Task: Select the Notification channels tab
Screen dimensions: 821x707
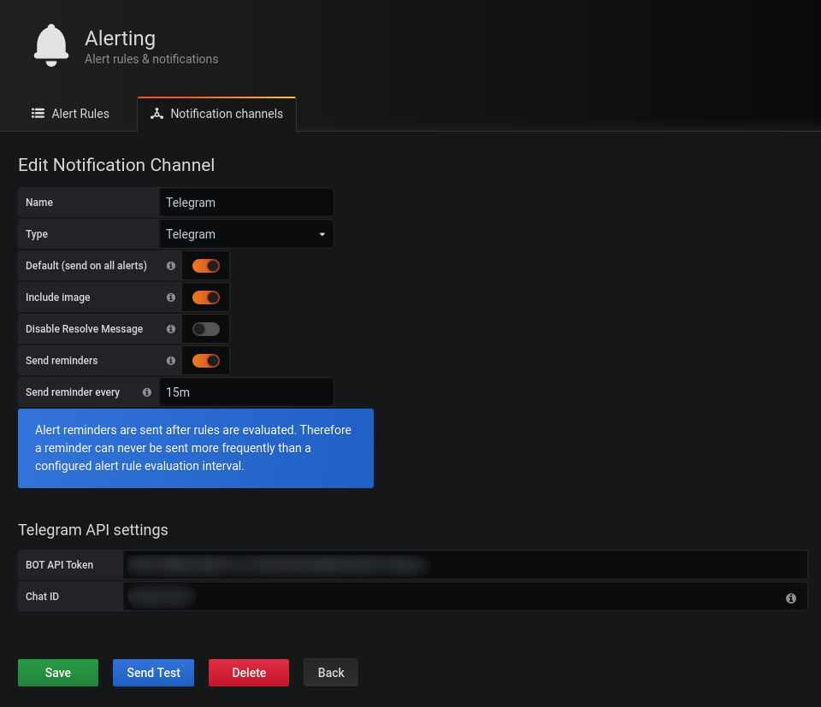Action: [216, 114]
